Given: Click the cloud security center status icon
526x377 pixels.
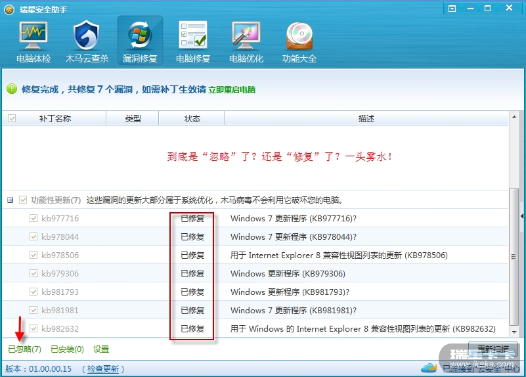Looking at the screenshot, I should pyautogui.click(x=429, y=368).
